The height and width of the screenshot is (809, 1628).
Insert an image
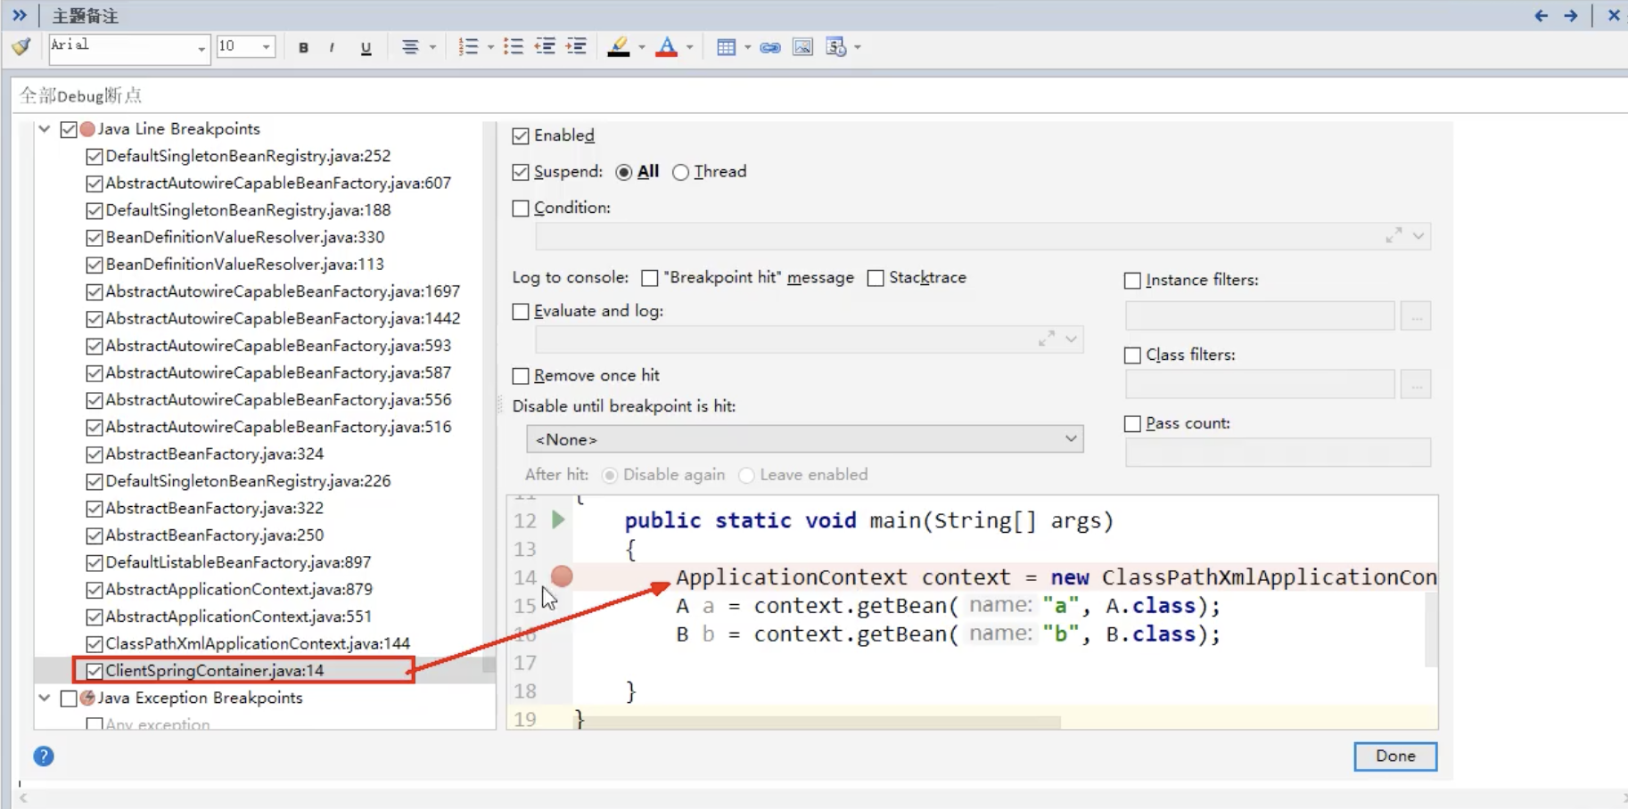pos(802,47)
